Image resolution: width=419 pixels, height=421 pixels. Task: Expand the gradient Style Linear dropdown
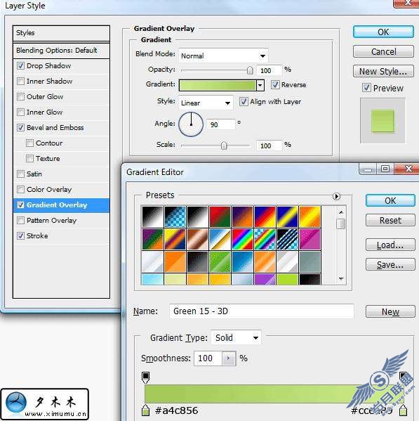point(206,103)
